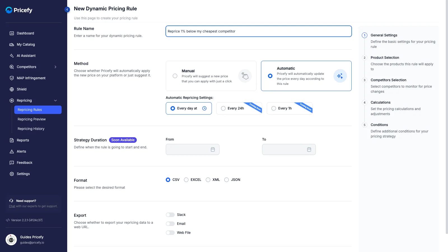Click the Guides Pricefy avatar
448x252 pixels.
point(11,240)
